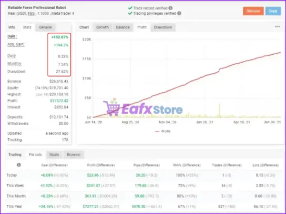Click the Track record verified checkmark

(130, 8)
